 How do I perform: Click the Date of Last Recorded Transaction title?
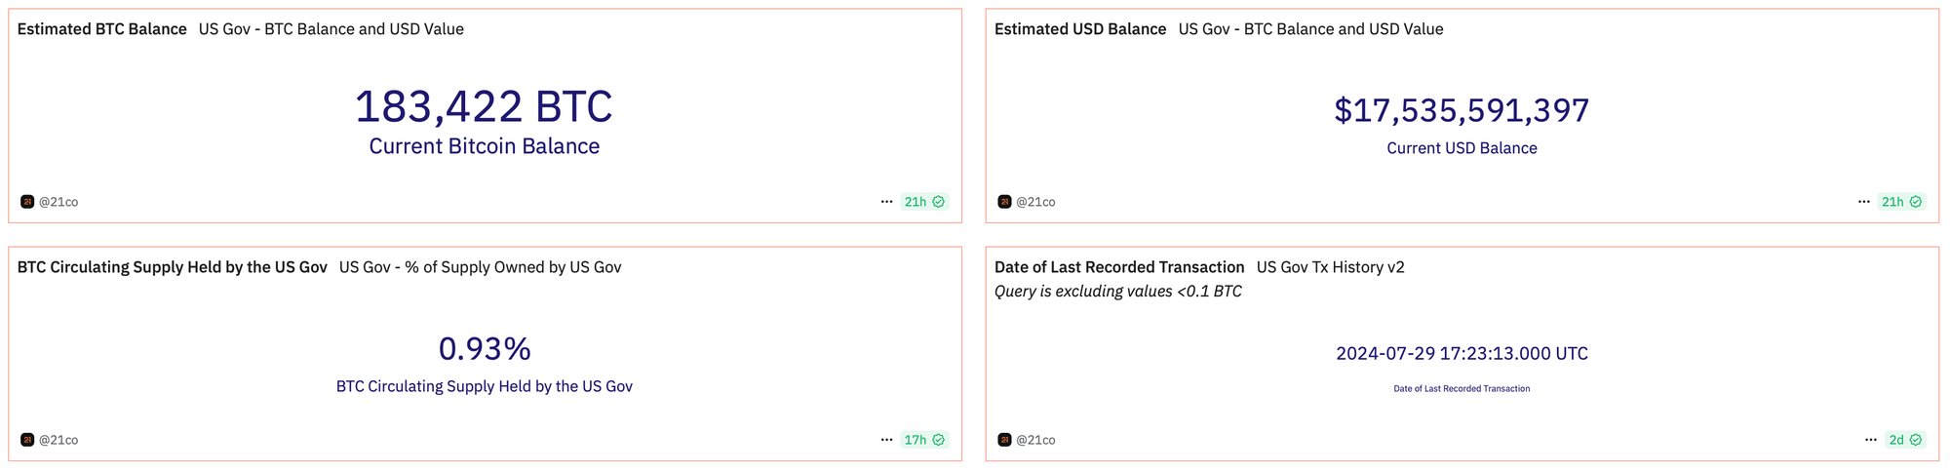tap(1119, 267)
